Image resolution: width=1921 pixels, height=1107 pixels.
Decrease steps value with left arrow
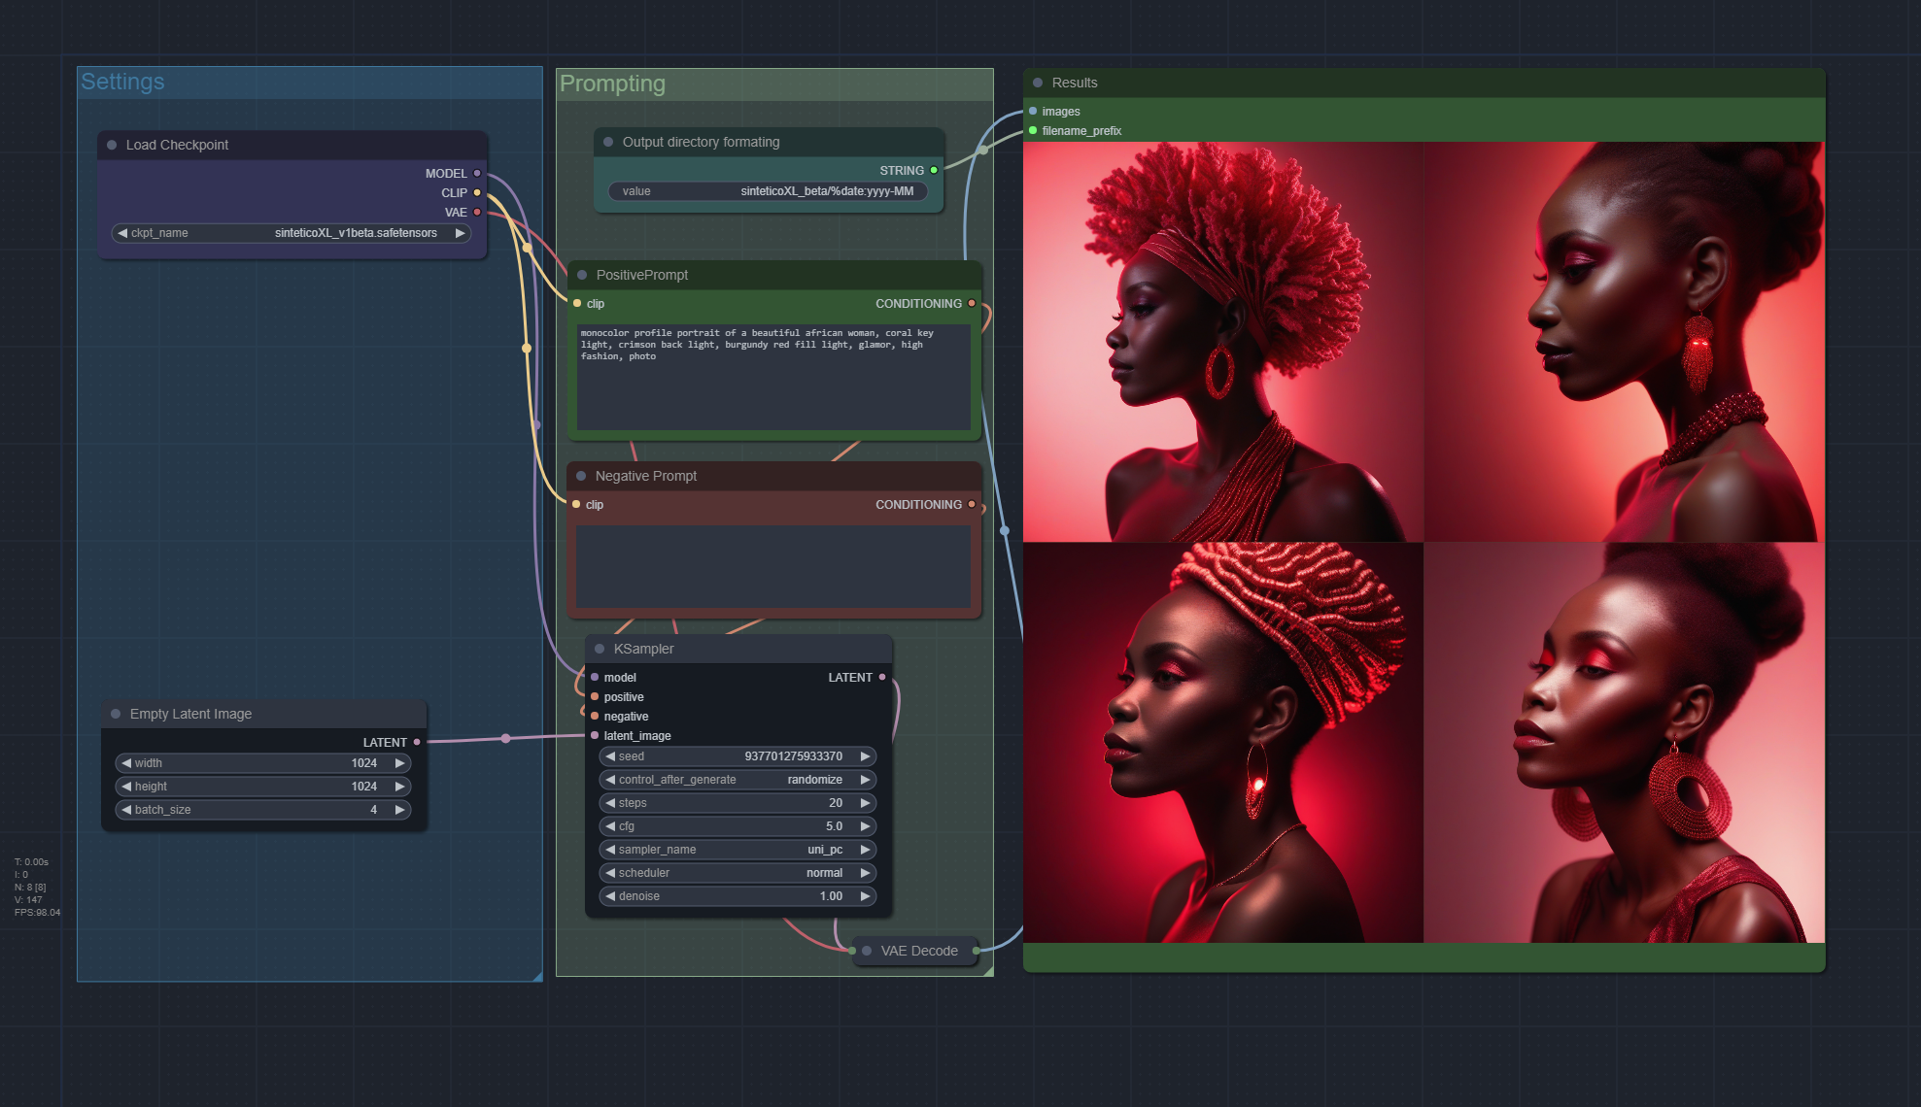click(x=610, y=803)
